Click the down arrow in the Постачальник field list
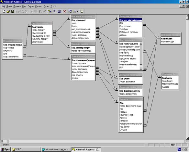 tap(141, 68)
